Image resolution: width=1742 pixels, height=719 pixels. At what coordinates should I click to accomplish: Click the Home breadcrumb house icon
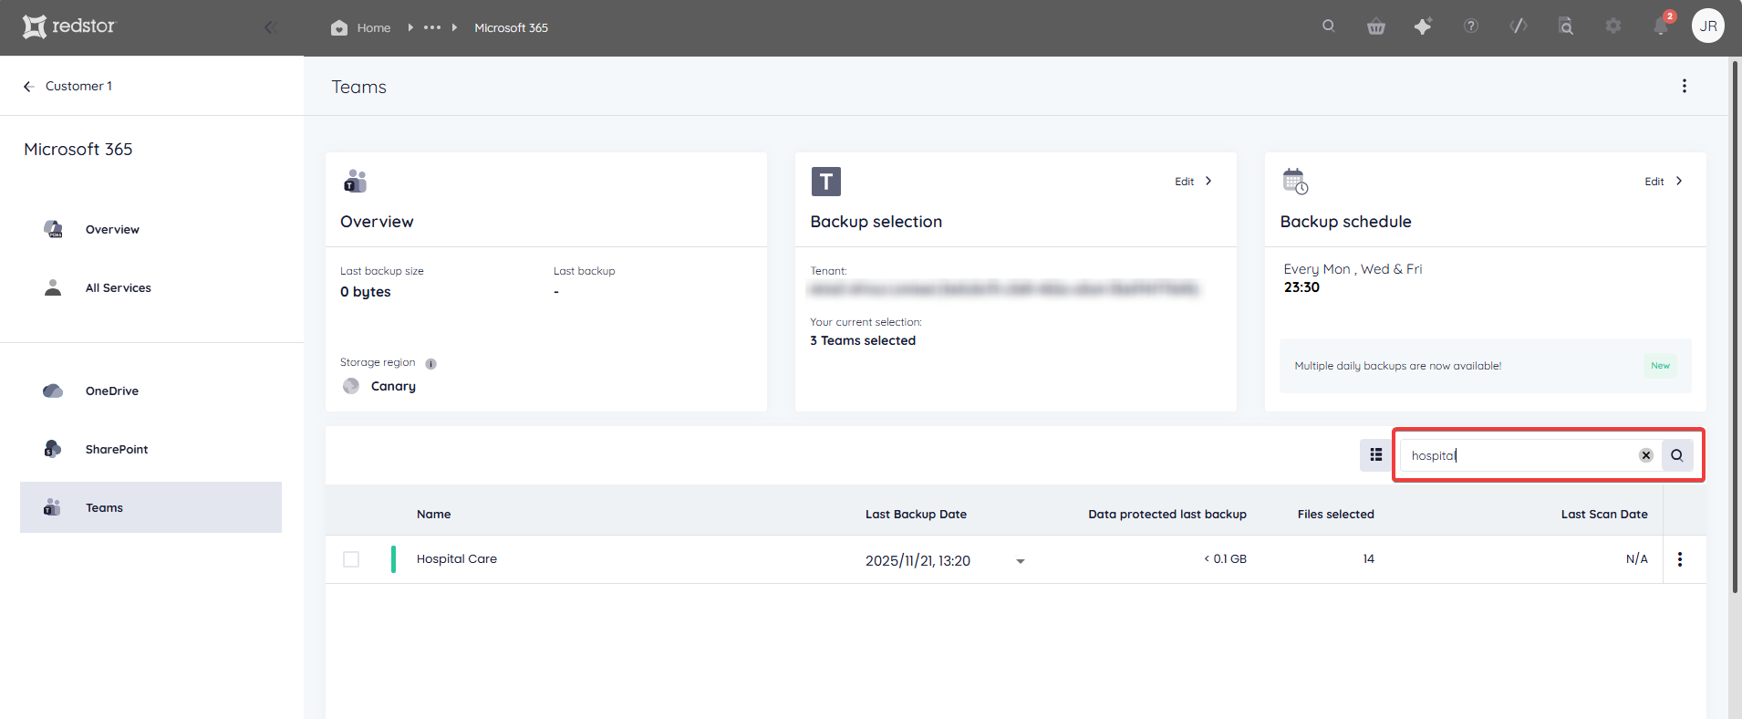339,28
